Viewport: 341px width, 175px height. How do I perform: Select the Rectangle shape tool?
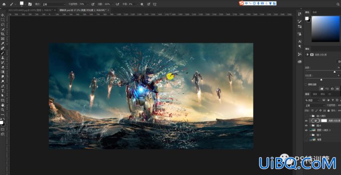pyautogui.click(x=2, y=101)
